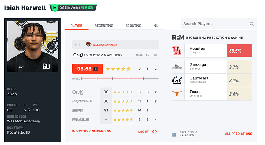
Task: Click the Gonzaga Bulldogs logo
Action: pos(177,67)
